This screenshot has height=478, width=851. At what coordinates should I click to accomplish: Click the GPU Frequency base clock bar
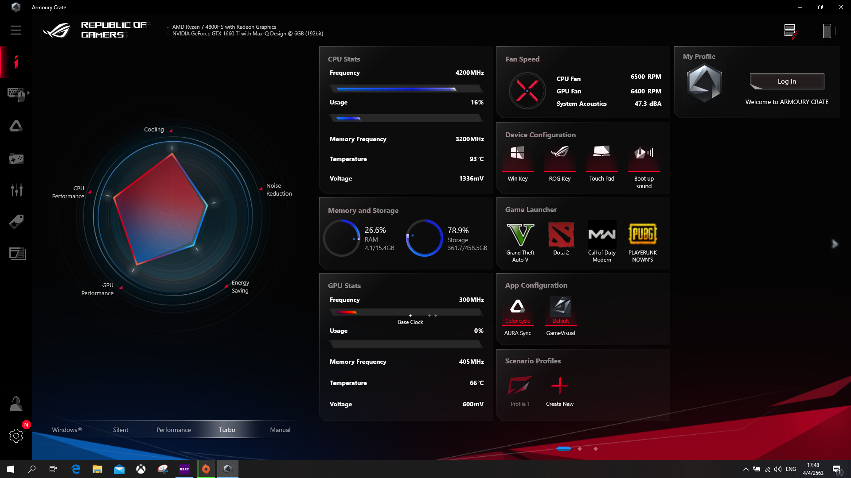(x=406, y=312)
